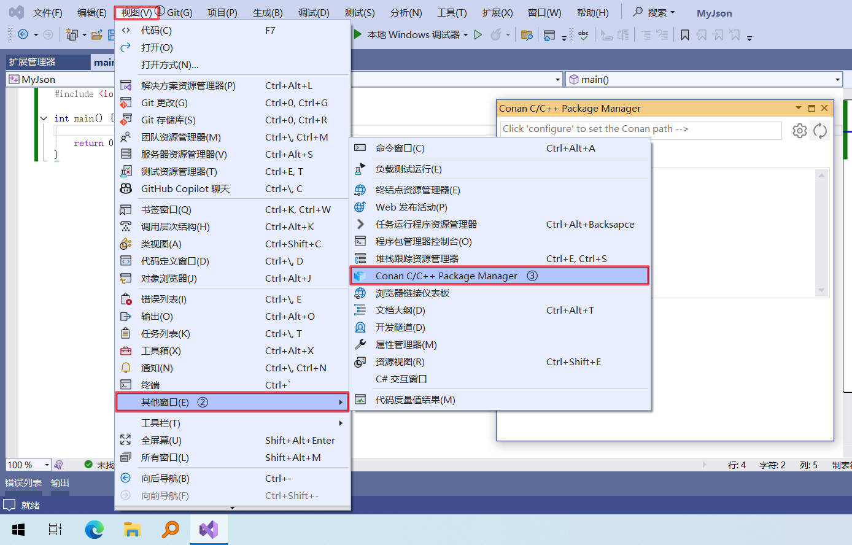Image resolution: width=852 pixels, height=545 pixels.
Task: Click the Conan panel scrollbar down arrow
Action: tap(821, 291)
